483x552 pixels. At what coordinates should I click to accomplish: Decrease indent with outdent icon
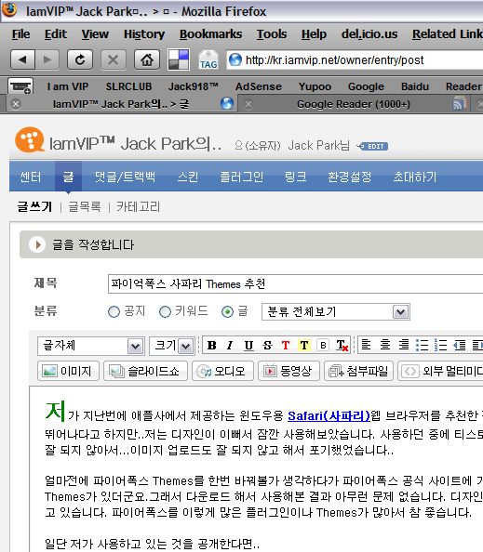pos(460,345)
